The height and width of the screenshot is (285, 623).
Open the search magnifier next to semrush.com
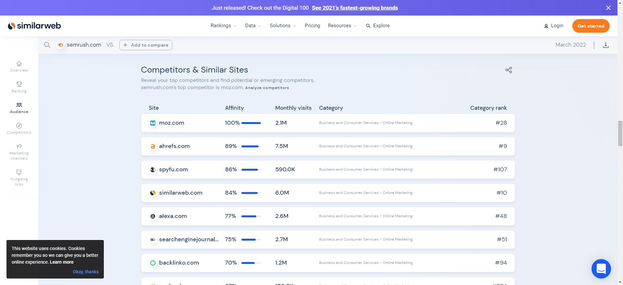47,45
